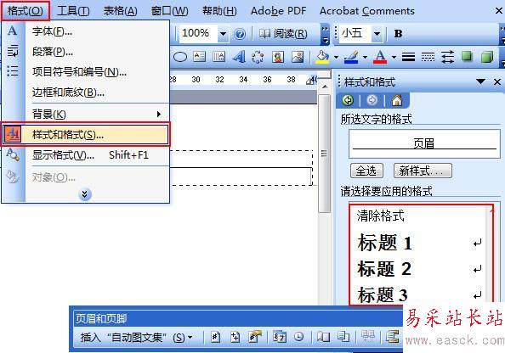Open shadow style options
This screenshot has width=505, height=353.
tap(467, 57)
